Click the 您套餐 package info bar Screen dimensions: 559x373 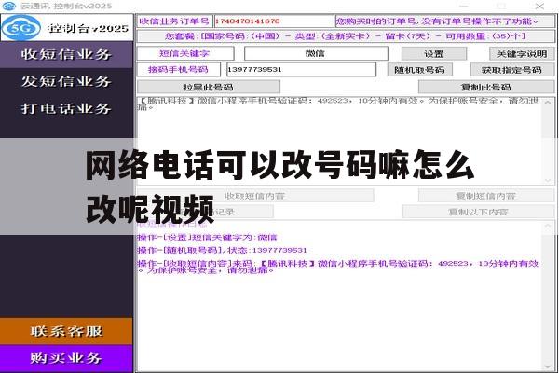[x=346, y=36]
